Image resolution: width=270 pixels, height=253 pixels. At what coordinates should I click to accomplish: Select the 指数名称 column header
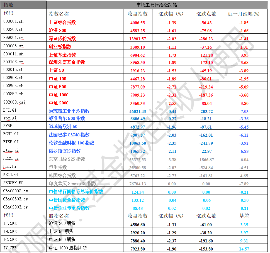click(59, 14)
